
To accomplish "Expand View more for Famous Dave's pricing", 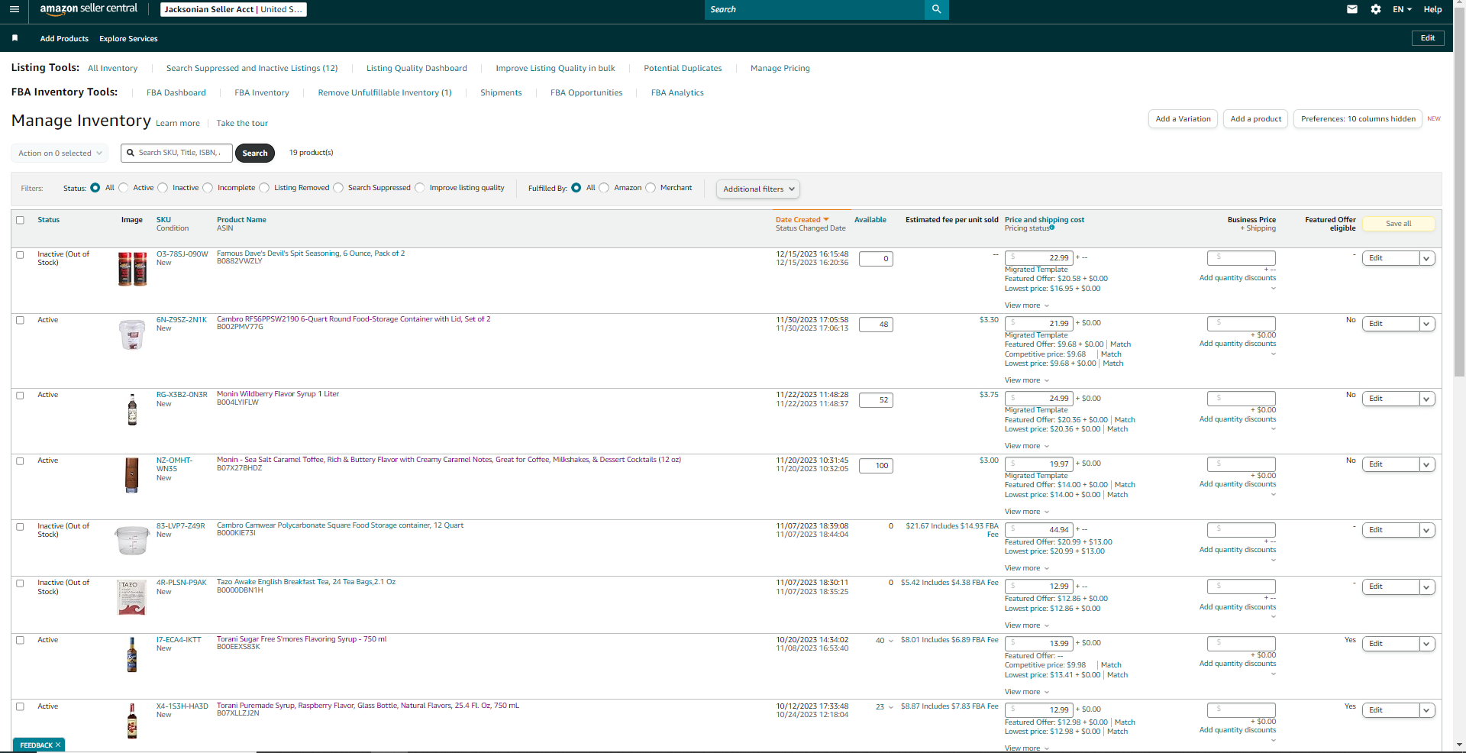I will click(1027, 305).
